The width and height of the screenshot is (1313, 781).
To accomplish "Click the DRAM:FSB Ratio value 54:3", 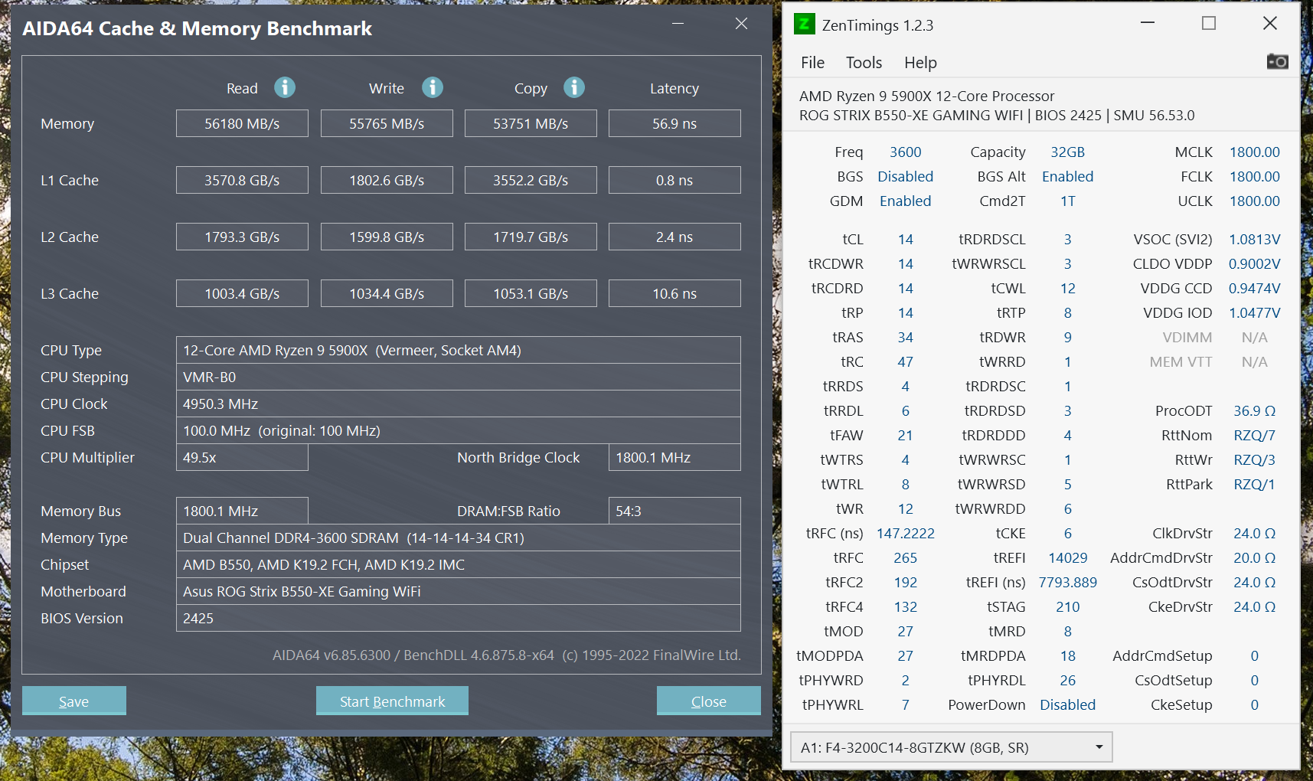I will (x=674, y=511).
